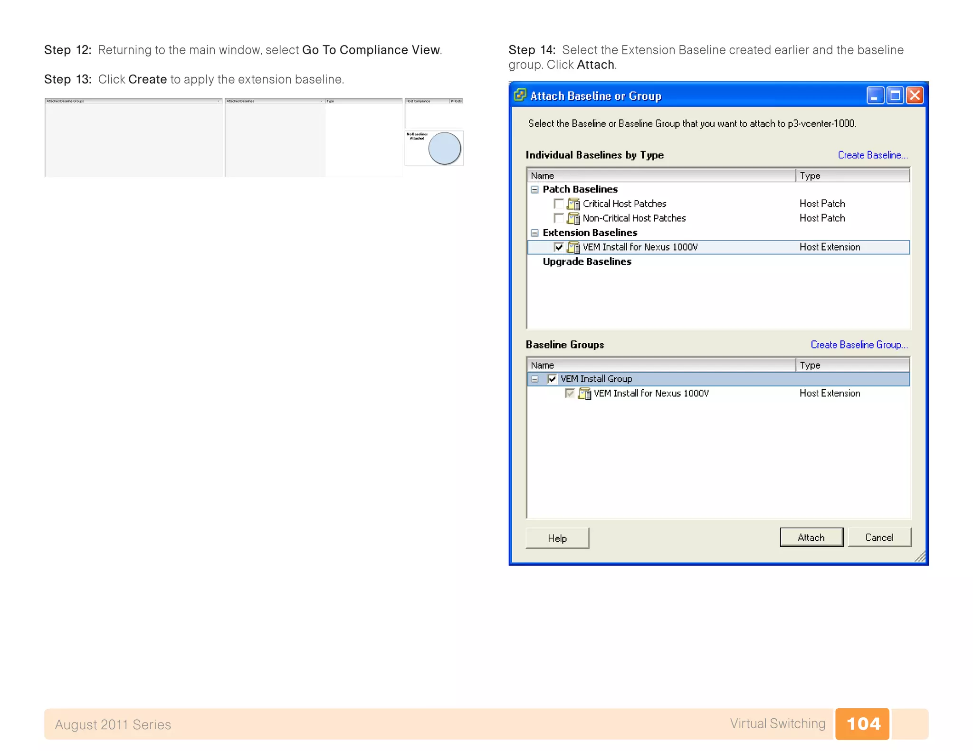The image size is (973, 751).
Task: Click the dialog resize grip corner
Action: 920,557
